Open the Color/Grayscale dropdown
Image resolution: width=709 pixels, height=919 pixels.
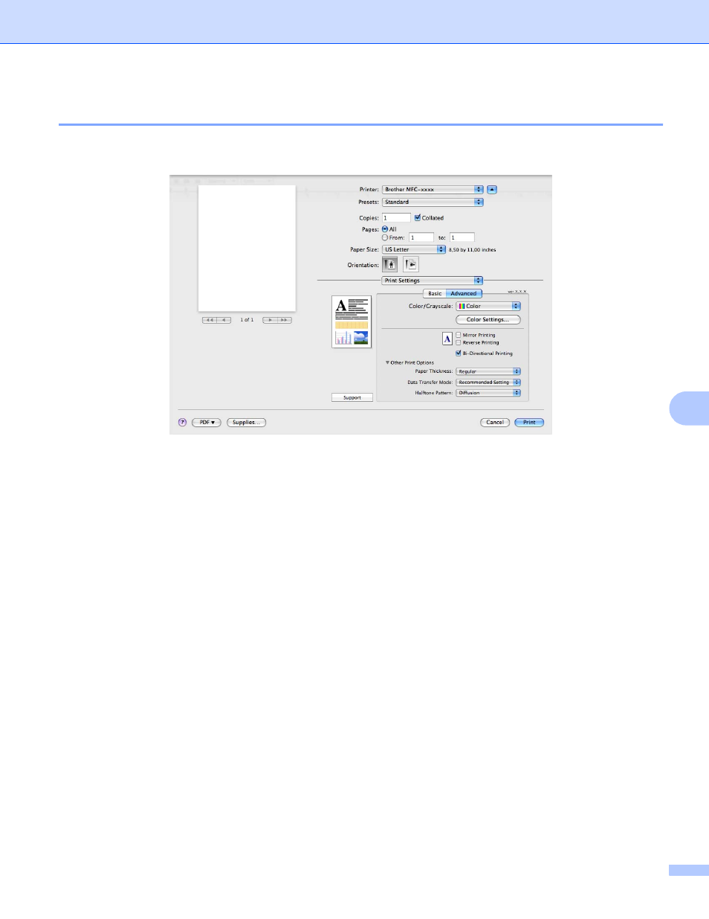point(488,307)
